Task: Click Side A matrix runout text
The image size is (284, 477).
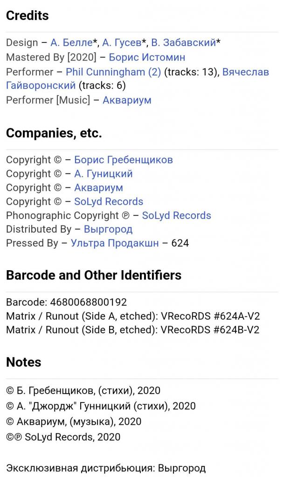Action: (133, 316)
